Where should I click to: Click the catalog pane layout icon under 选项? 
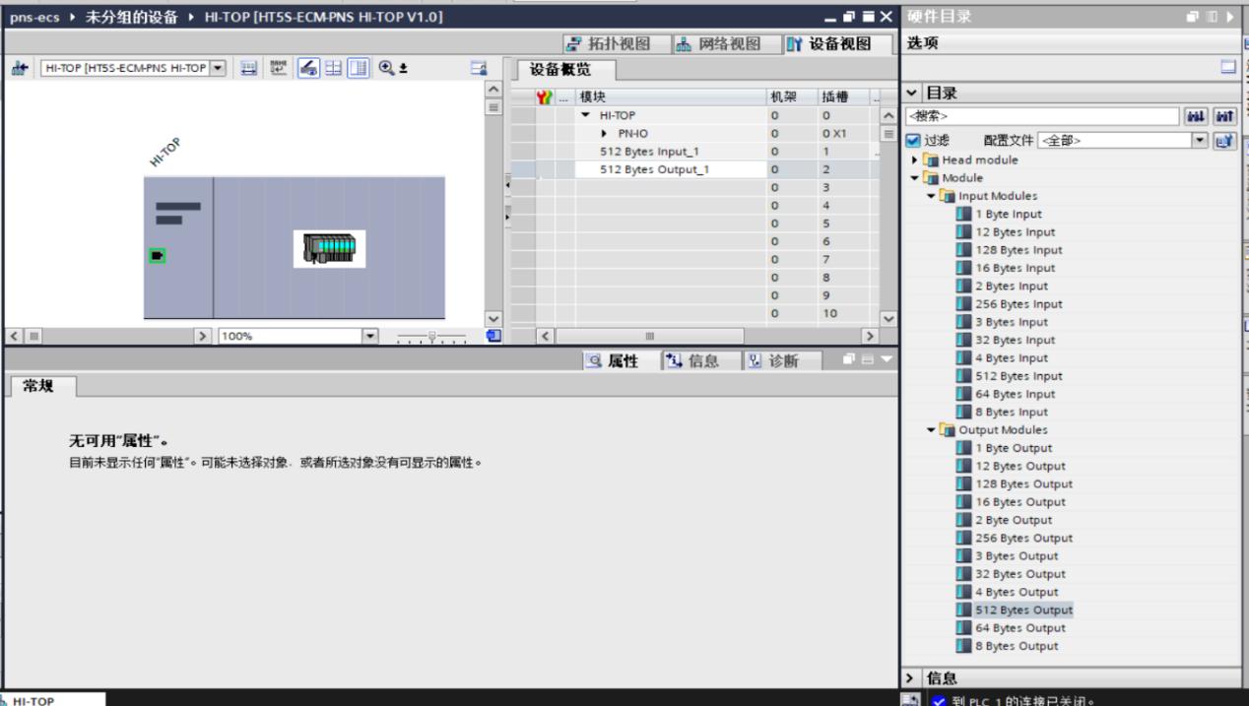(1227, 67)
